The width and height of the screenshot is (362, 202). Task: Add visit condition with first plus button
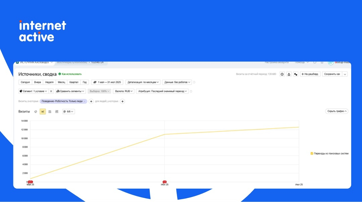[x=91, y=101]
